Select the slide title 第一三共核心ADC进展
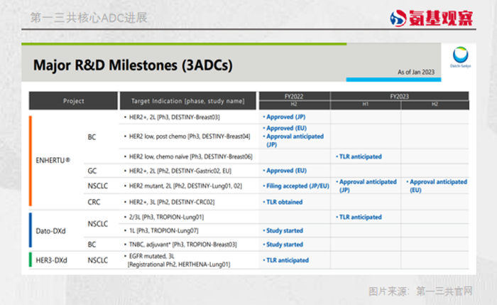 89,18
